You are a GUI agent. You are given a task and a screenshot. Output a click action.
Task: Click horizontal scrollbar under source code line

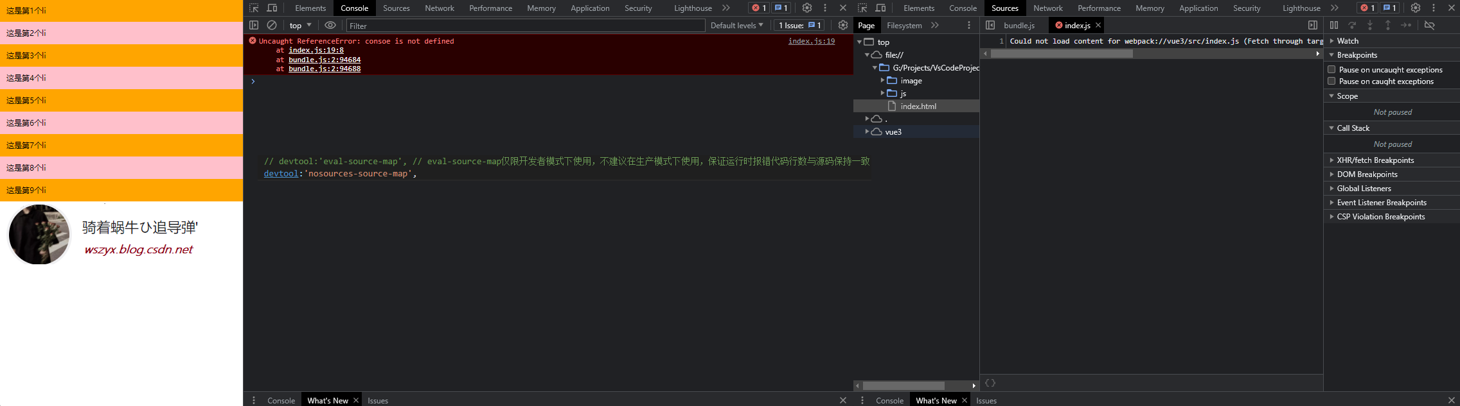click(x=1062, y=54)
